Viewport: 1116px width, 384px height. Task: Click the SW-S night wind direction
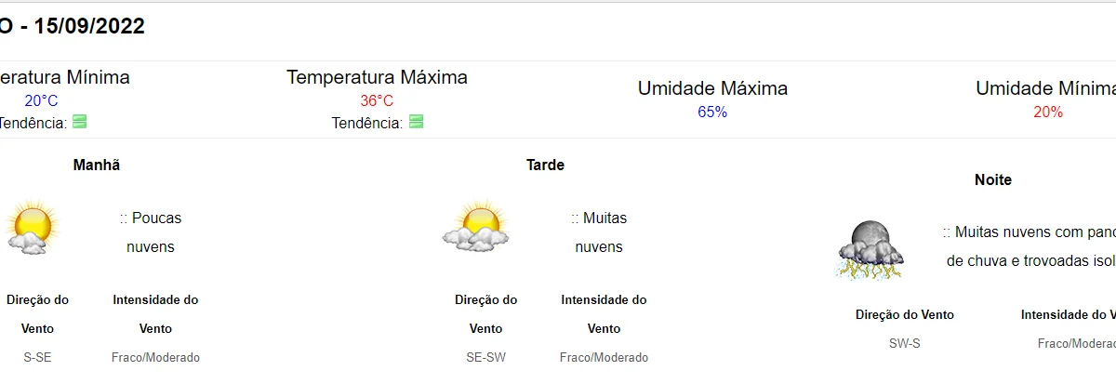[905, 343]
